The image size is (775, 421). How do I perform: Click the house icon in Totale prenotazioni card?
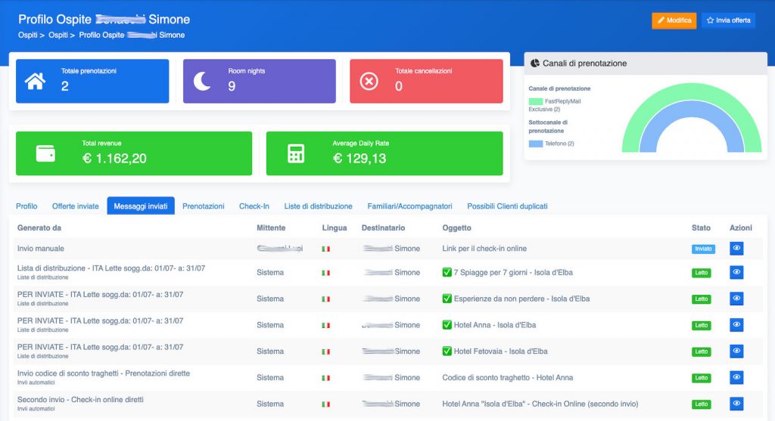[x=36, y=81]
